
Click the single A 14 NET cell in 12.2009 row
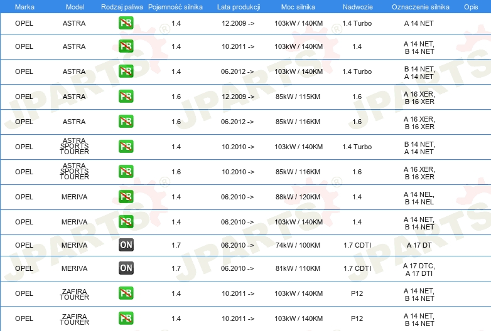tap(419, 23)
